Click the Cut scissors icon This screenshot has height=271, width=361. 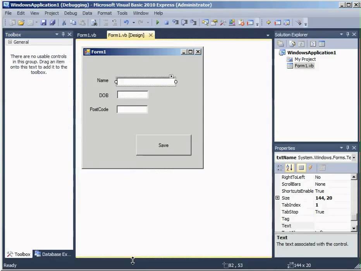click(64, 22)
